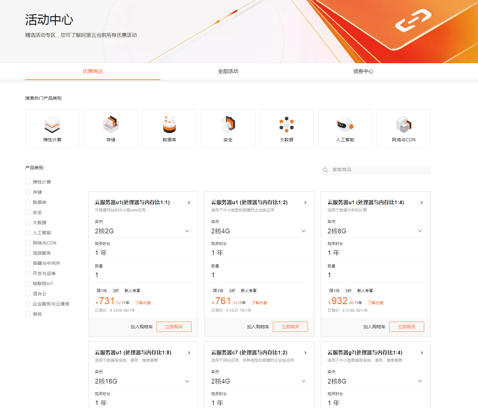This screenshot has width=478, height=408.
Task: Open the 网络与CDN category icon
Action: pos(404,129)
